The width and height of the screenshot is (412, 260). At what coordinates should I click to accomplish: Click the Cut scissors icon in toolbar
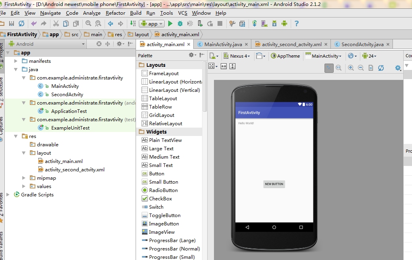(56, 24)
